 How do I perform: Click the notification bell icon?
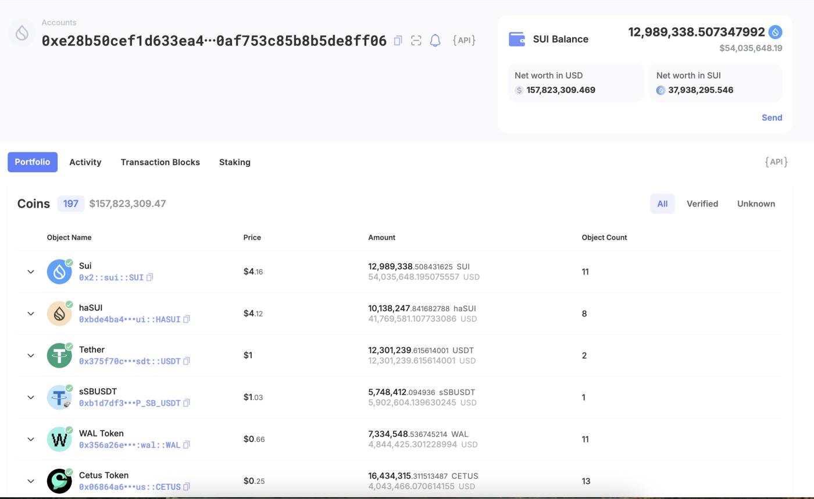click(435, 41)
